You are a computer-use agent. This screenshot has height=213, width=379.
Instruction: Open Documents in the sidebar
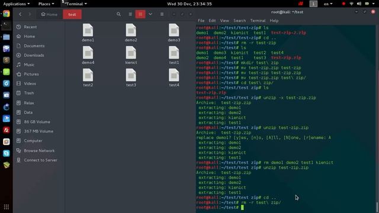coord(34,46)
